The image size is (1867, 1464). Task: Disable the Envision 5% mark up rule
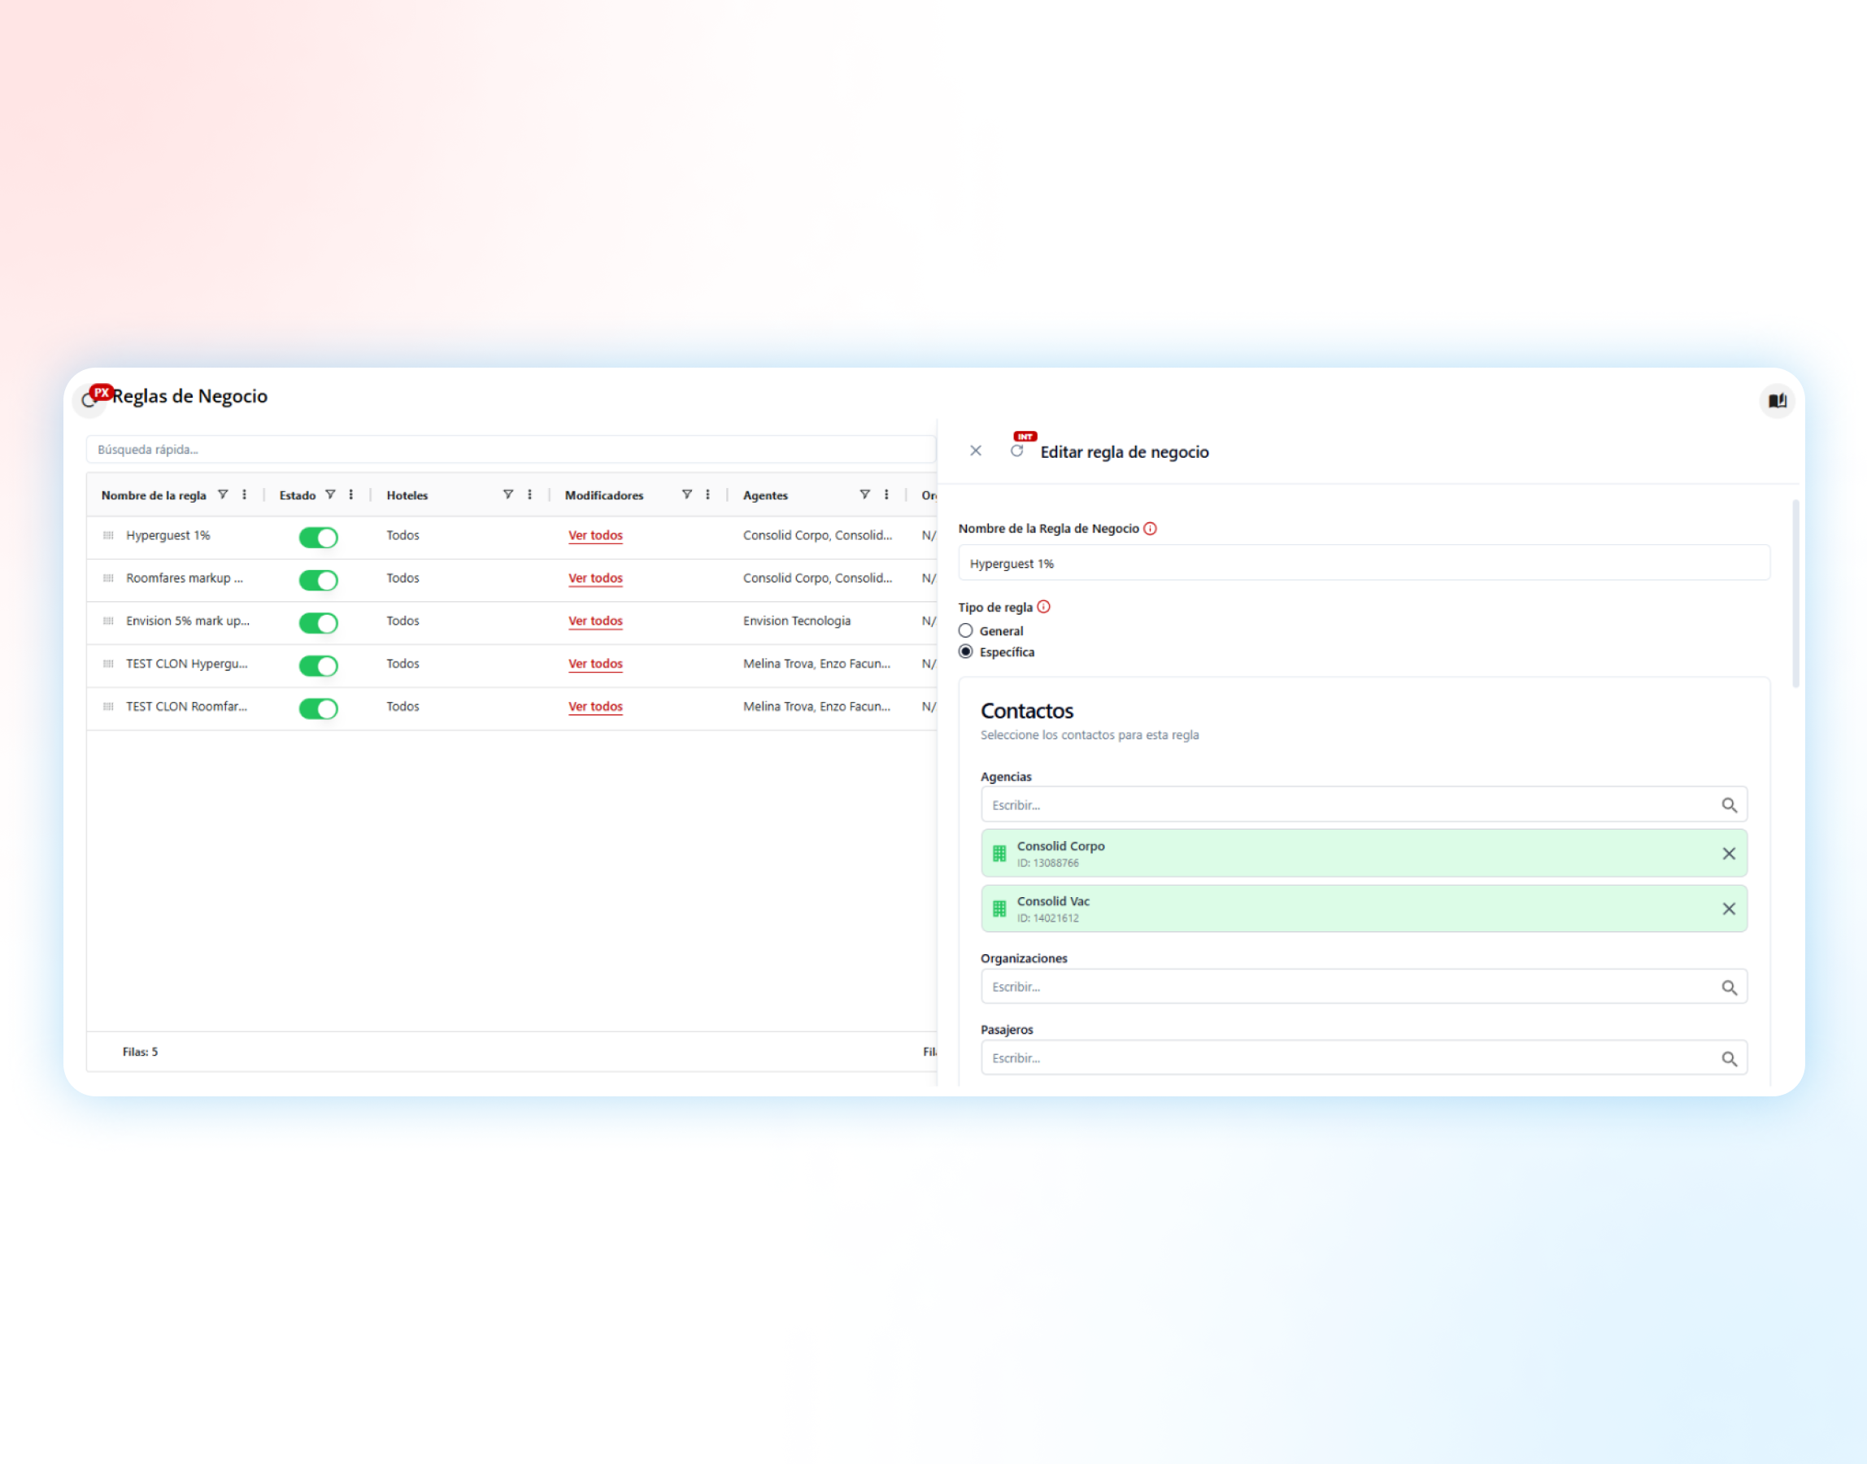pos(318,623)
